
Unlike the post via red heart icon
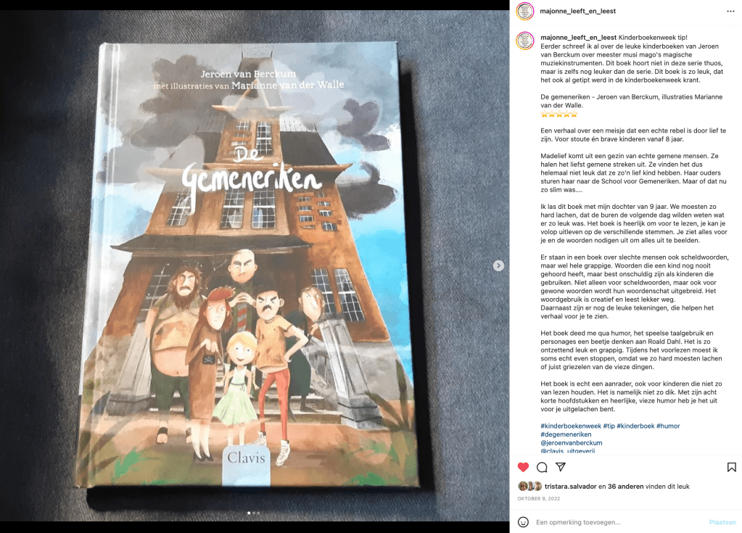tap(523, 467)
